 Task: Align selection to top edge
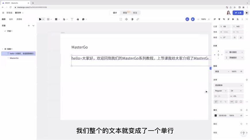[x=228, y=19]
